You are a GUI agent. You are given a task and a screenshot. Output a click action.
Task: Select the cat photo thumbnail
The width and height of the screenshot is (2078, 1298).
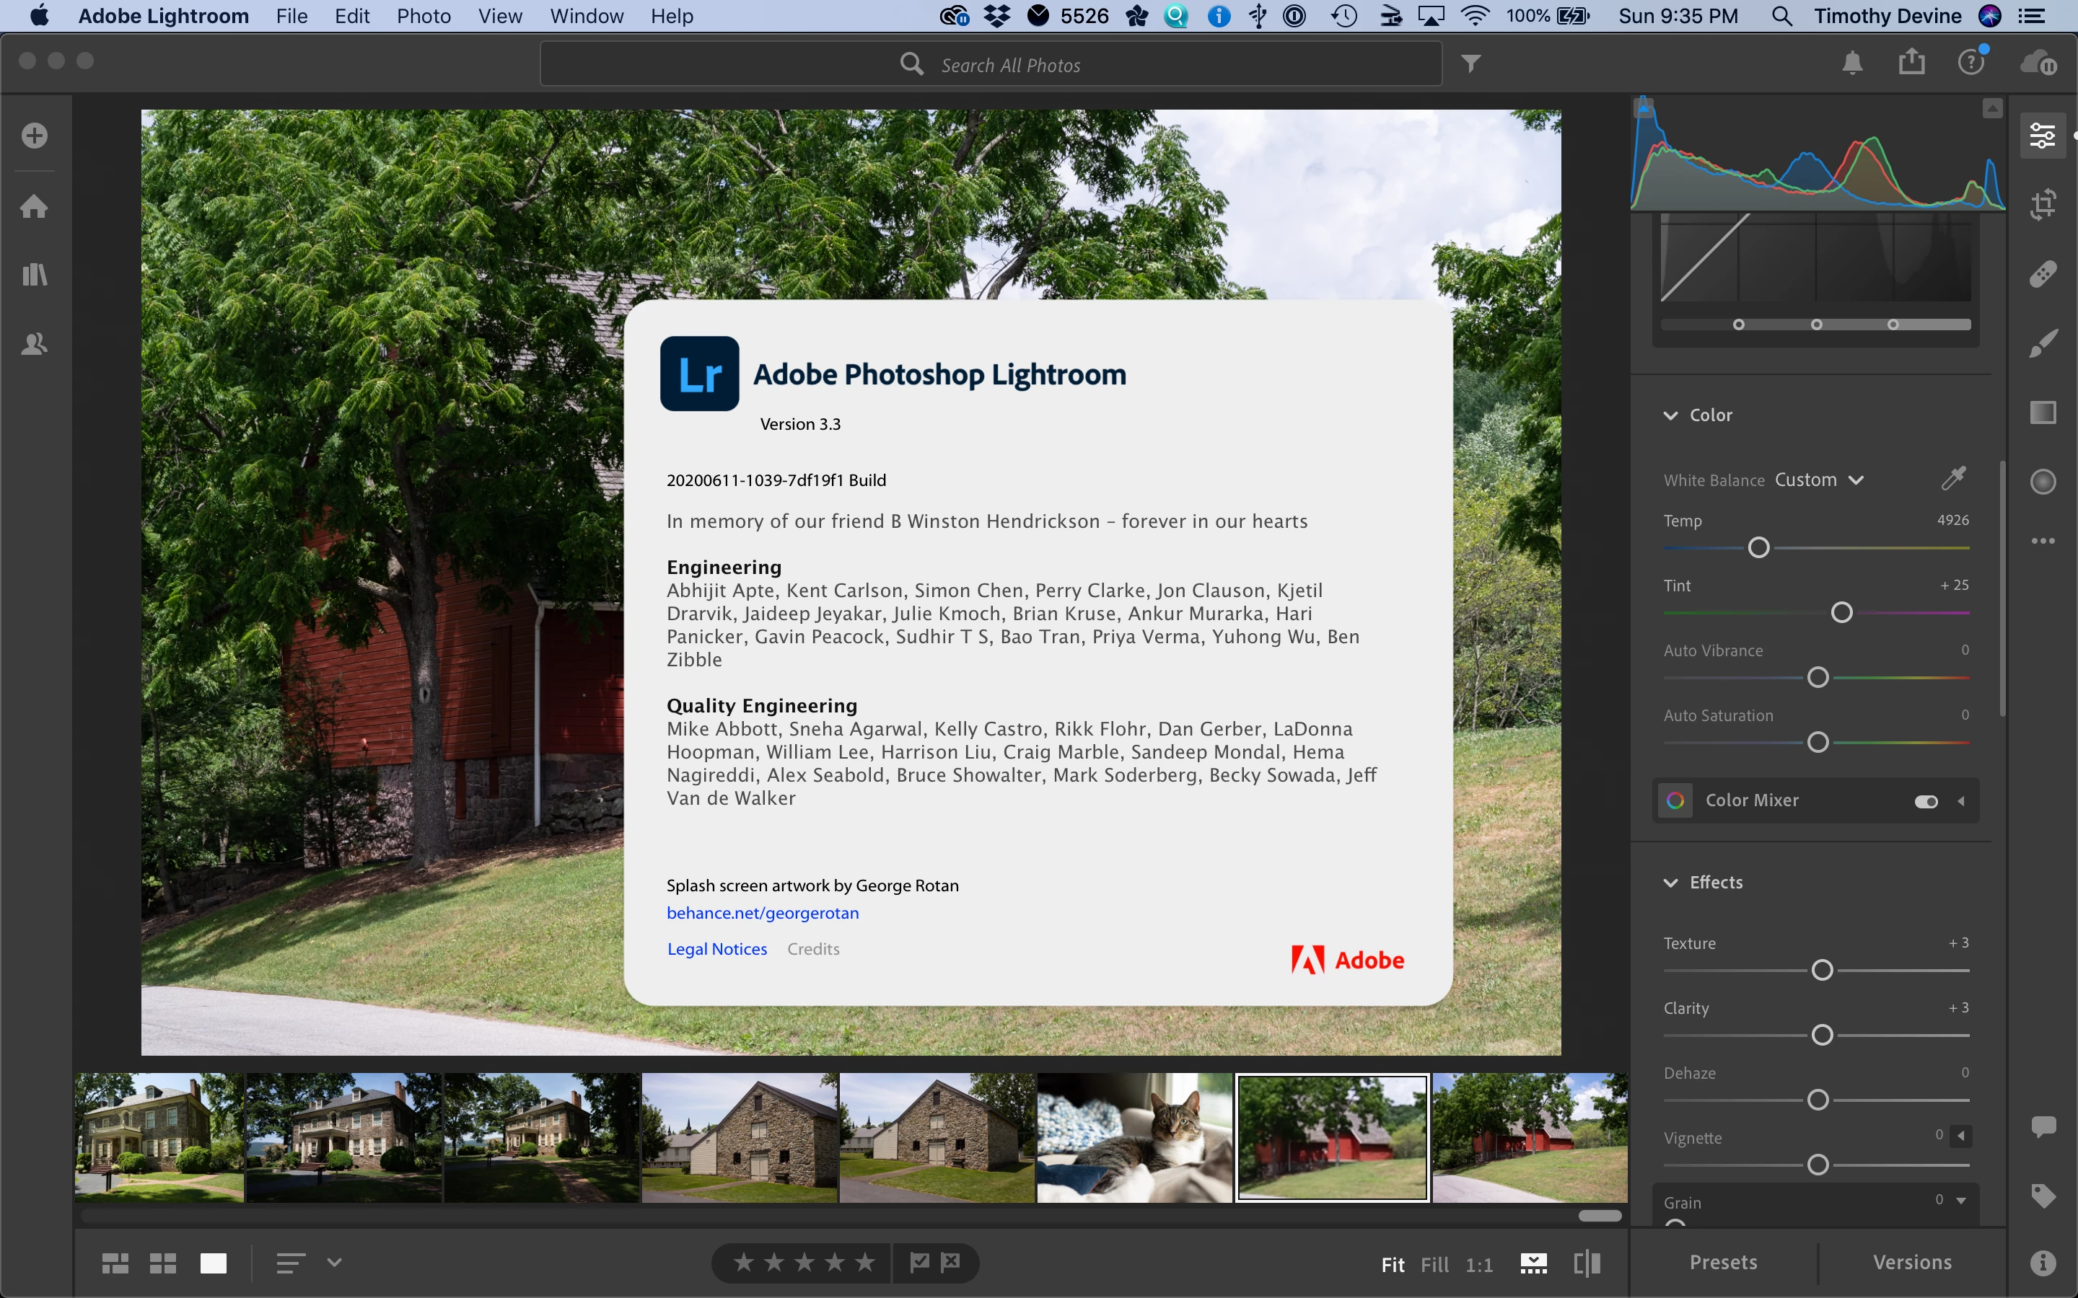1134,1136
